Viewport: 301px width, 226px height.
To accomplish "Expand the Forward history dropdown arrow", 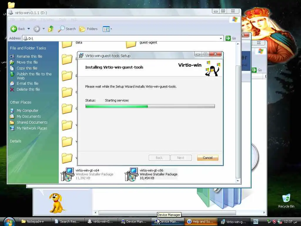I will point(44,29).
